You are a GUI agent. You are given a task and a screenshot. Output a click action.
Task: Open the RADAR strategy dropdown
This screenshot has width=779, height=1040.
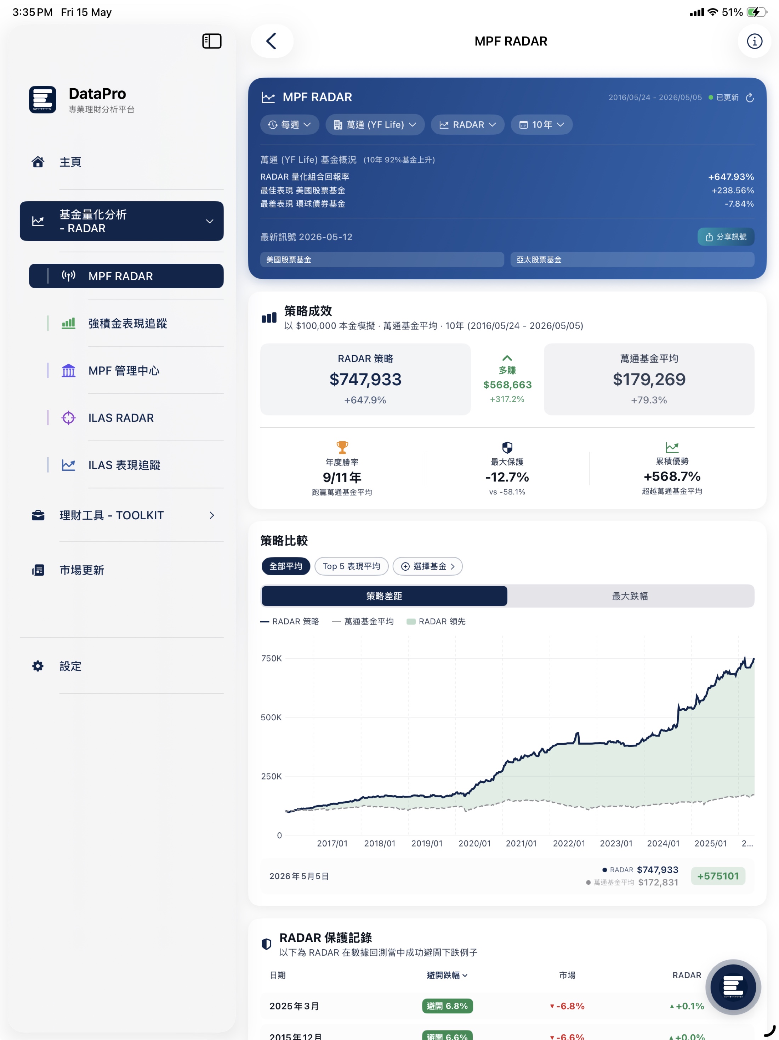pos(468,124)
